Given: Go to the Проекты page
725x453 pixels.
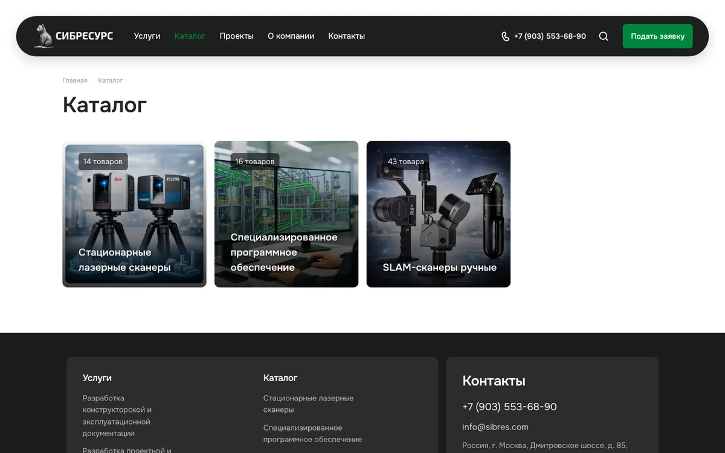Looking at the screenshot, I should pyautogui.click(x=236, y=36).
